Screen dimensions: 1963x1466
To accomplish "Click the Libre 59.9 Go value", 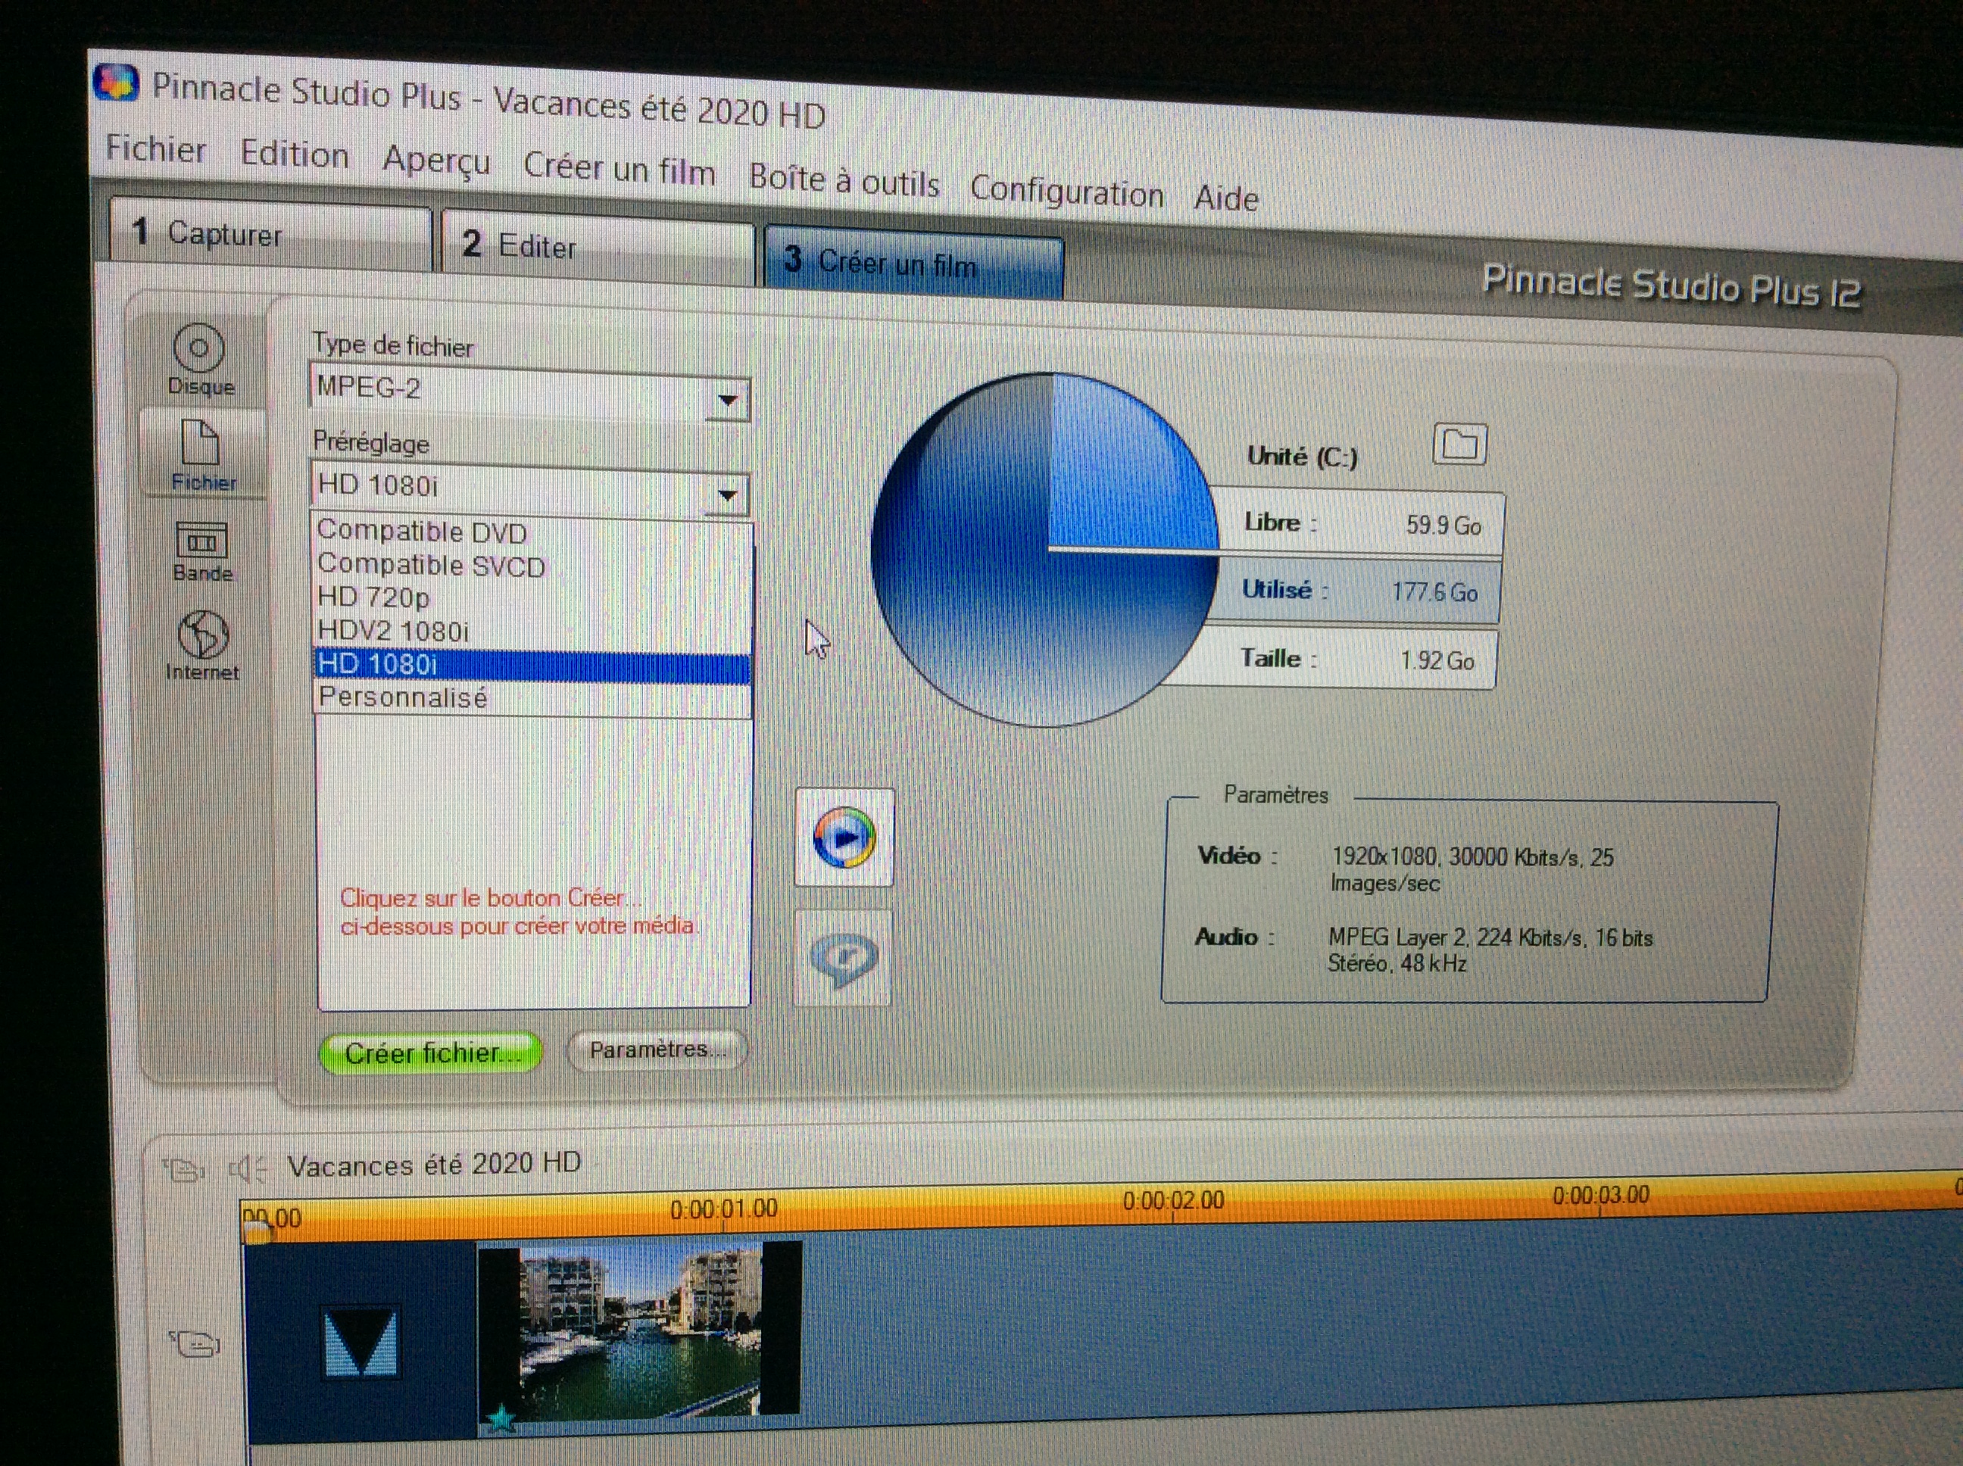I will click(x=1444, y=526).
